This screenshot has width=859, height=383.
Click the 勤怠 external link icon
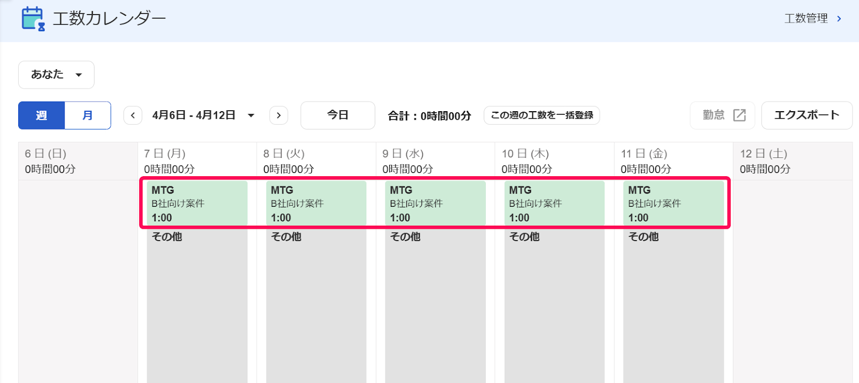(x=740, y=115)
